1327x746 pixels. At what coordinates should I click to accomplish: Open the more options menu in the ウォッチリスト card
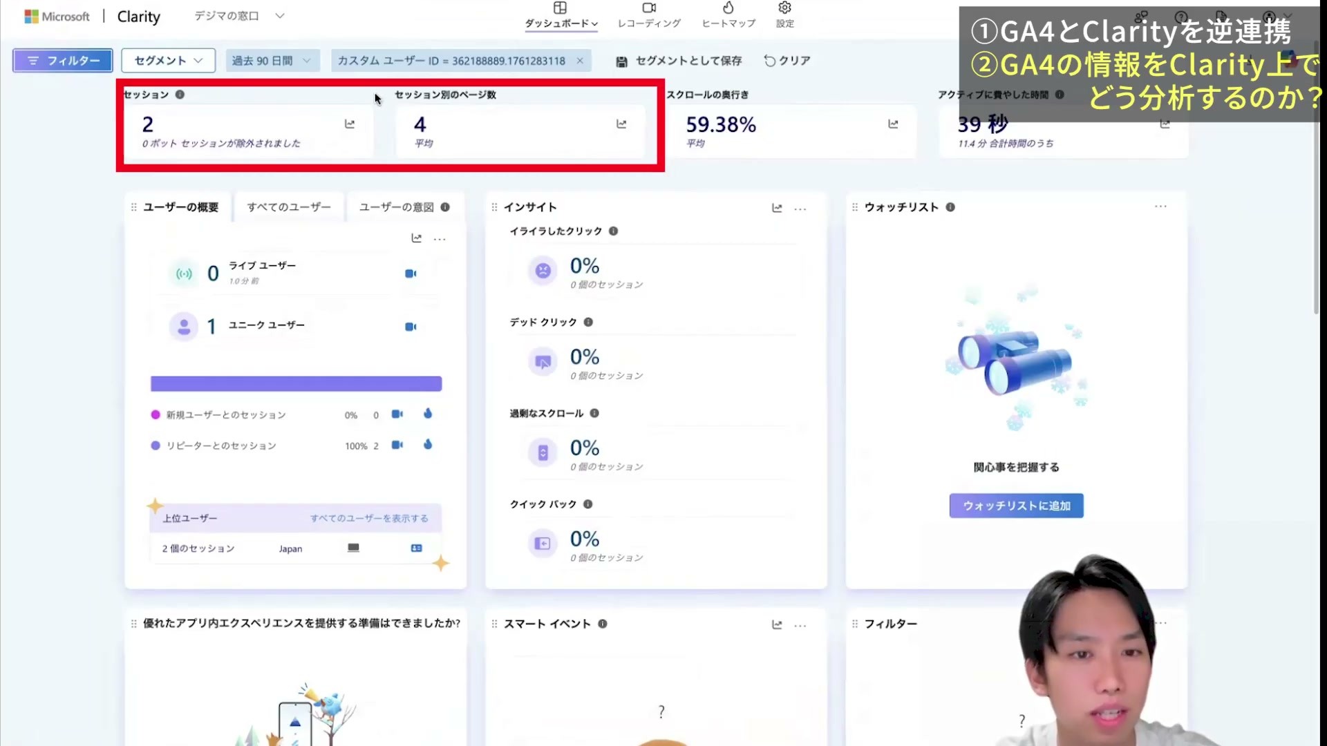click(1160, 207)
